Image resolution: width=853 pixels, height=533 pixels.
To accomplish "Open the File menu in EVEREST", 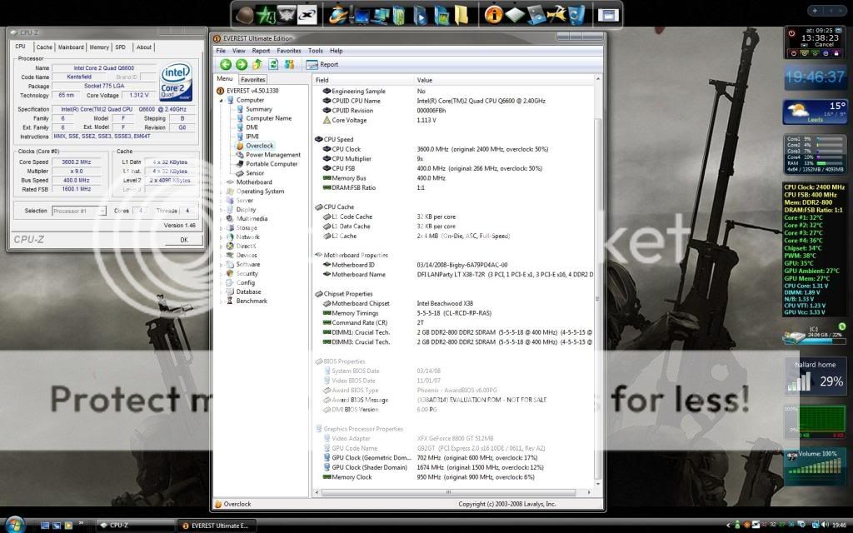I will 221,51.
